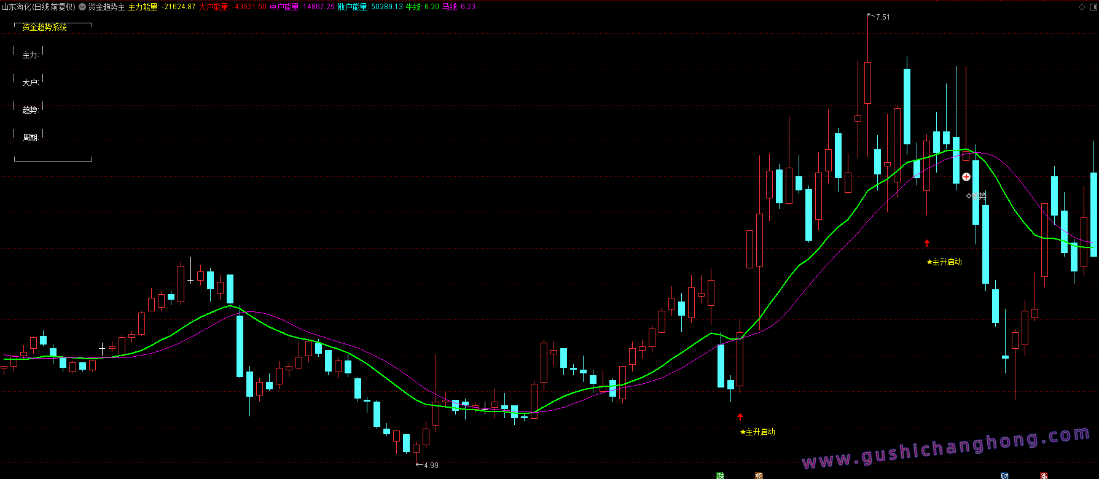The height and width of the screenshot is (479, 1099).
Task: Click the red 涨 badge at bottom
Action: 1043,475
